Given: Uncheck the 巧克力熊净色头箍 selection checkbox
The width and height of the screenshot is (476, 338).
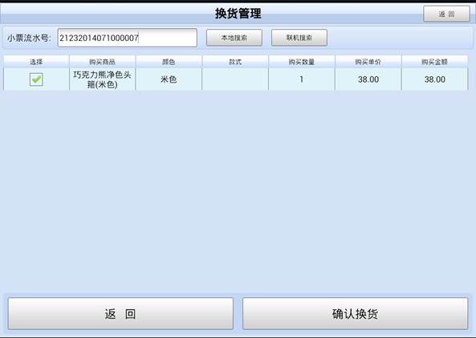Looking at the screenshot, I should 36,79.
